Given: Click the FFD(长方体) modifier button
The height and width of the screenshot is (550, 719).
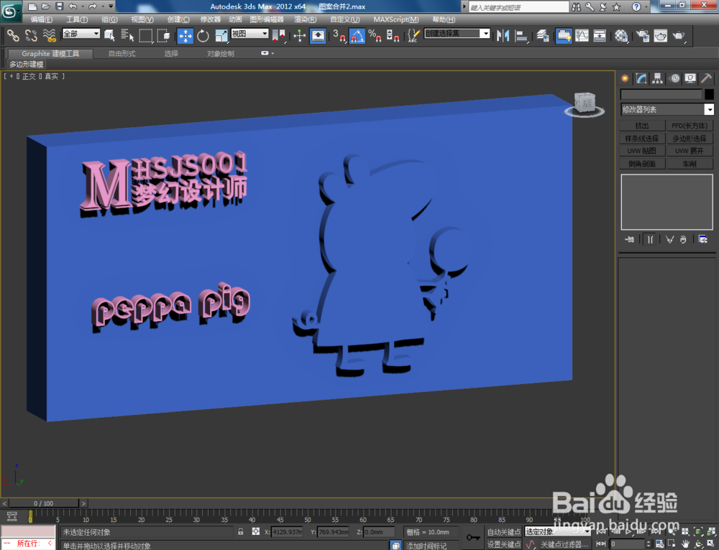Looking at the screenshot, I should click(690, 126).
